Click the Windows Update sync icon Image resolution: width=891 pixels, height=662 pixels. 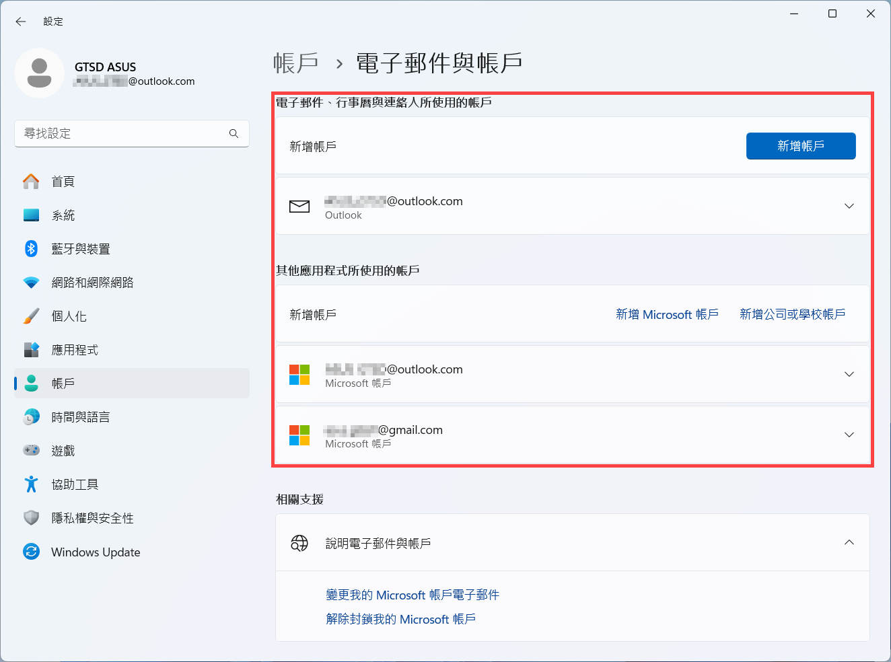click(x=31, y=552)
